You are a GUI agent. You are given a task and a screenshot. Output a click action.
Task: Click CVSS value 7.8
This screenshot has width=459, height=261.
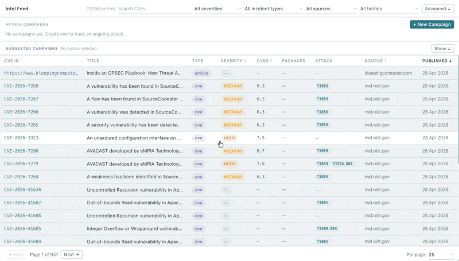(260, 164)
